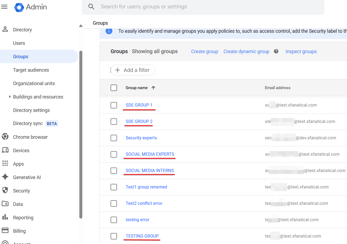Open Chrome browser section
The height and width of the screenshot is (244, 347).
click(30, 137)
